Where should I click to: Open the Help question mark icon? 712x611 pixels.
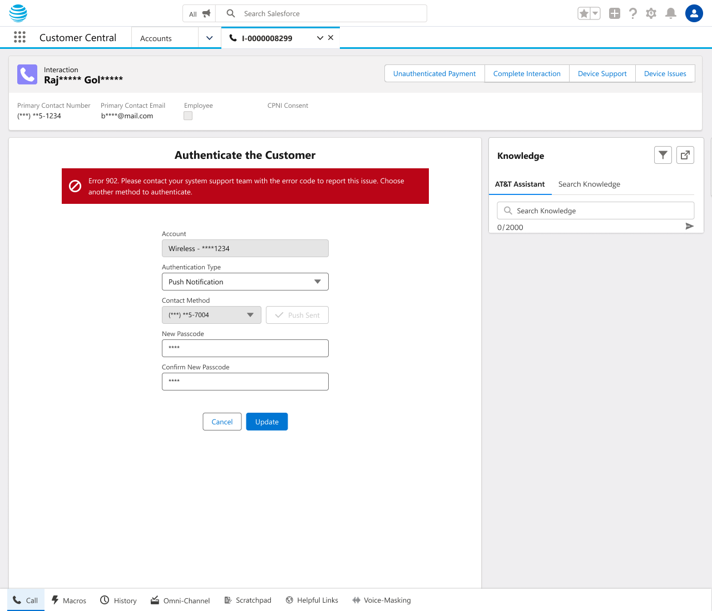click(633, 13)
